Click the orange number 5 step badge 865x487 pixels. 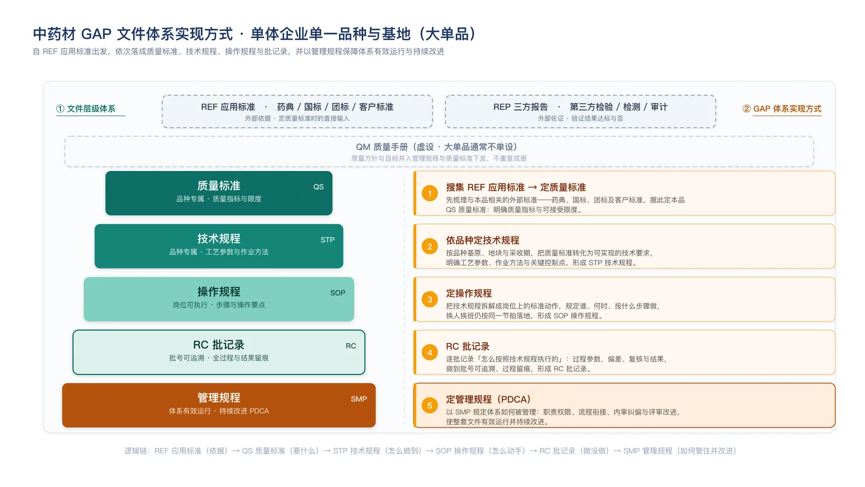pos(430,405)
